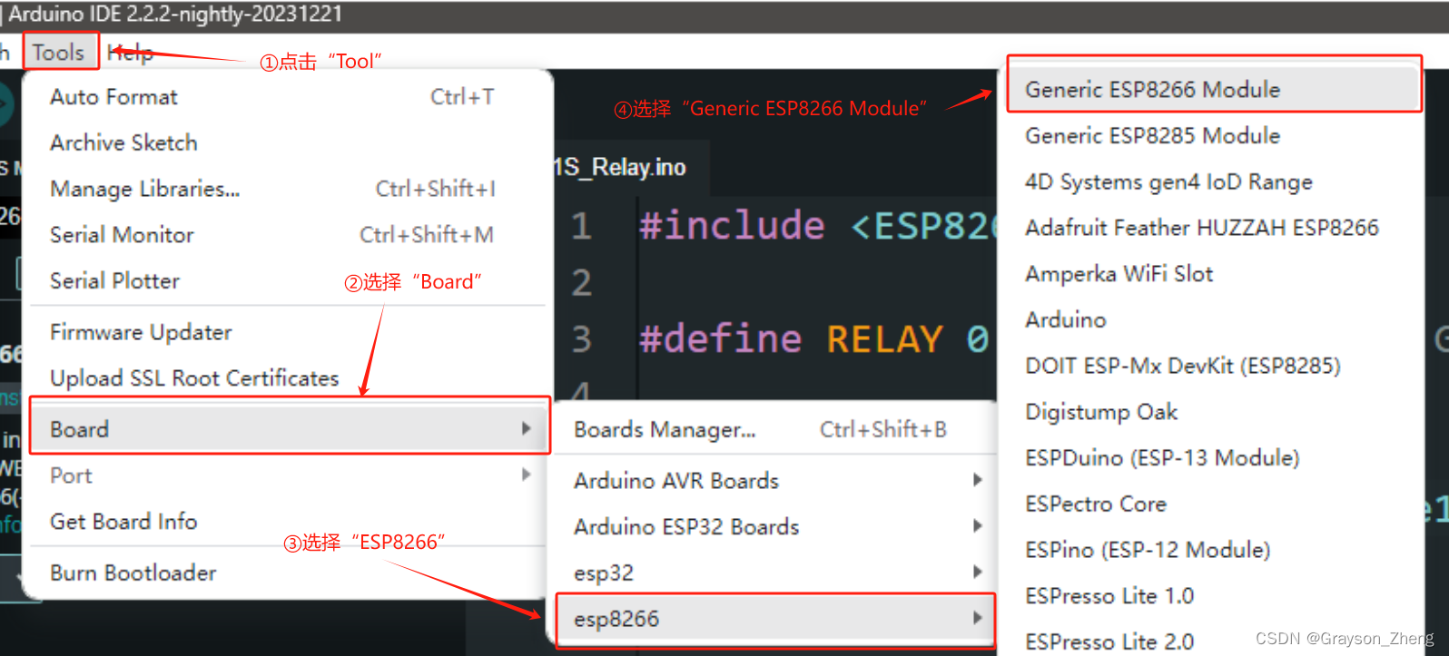Image resolution: width=1449 pixels, height=656 pixels.
Task: Click the arrow next to Board
Action: click(x=527, y=429)
